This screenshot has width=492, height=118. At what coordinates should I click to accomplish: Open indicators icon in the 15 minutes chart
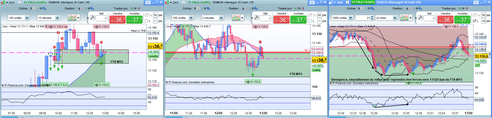[x=72, y=18]
